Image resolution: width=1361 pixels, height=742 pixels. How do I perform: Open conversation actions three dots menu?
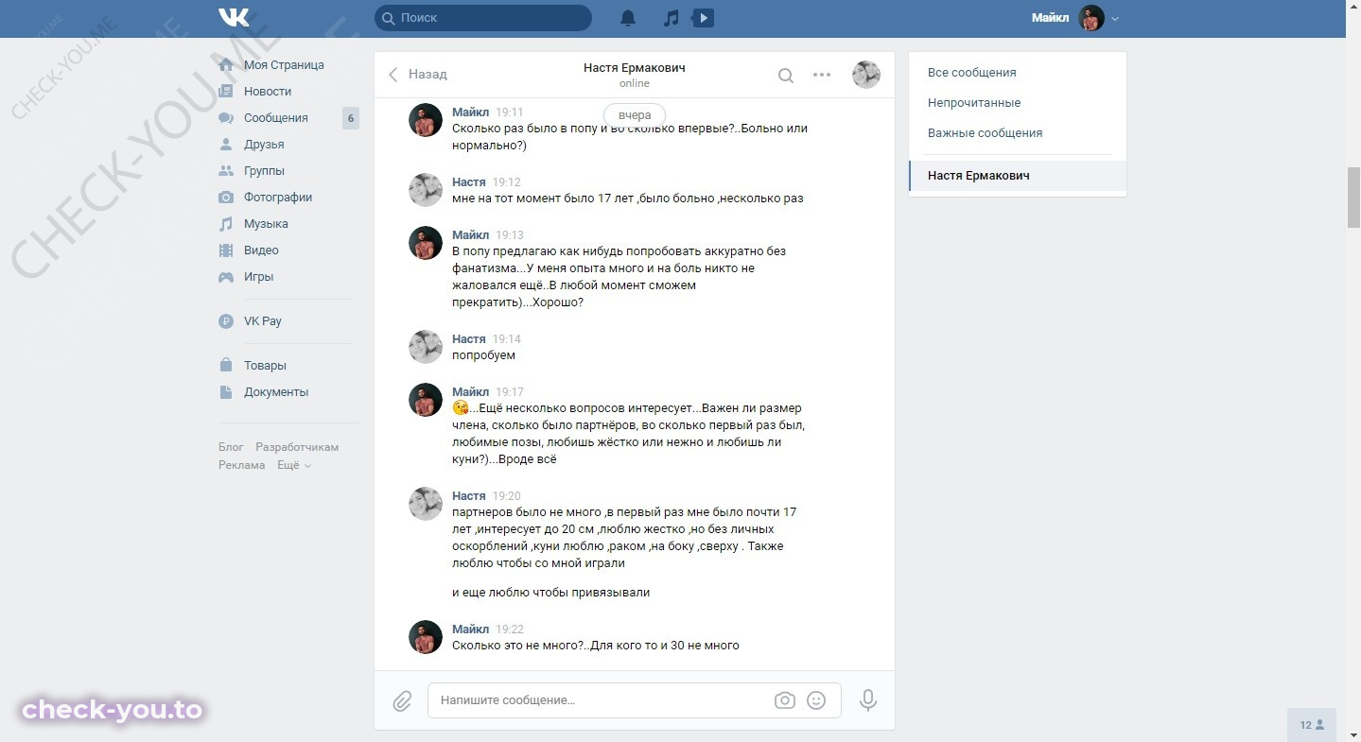click(822, 75)
